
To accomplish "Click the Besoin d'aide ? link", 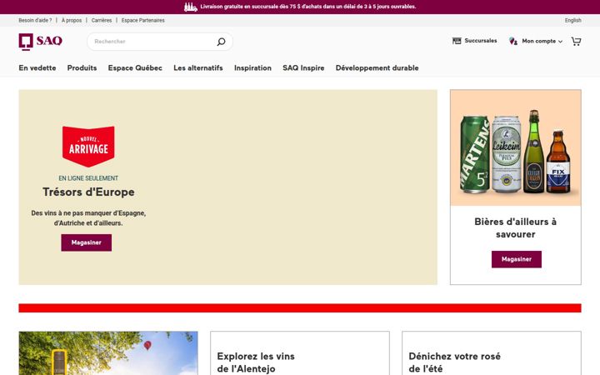I will pos(35,20).
